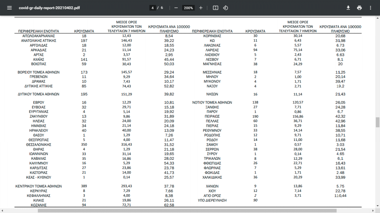Screen dimensions: 380x213
Task: Click the file name covid-gr-daily-report-20210402.pdf
Action: click(x=49, y=8)
